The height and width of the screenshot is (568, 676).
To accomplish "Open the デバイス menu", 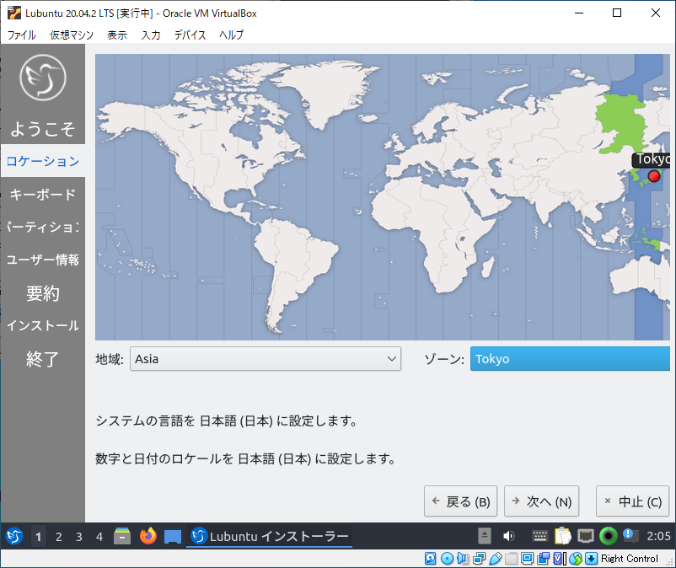I will point(190,35).
